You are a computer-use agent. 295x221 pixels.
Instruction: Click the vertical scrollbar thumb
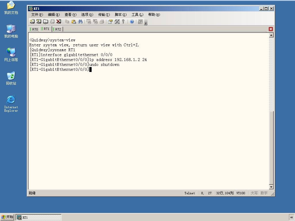(x=271, y=148)
